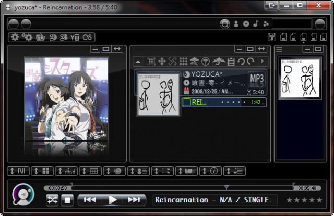Viewport: 334px width, 216px height.
Task: Maximize the album art panel
Action: (x=106, y=49)
